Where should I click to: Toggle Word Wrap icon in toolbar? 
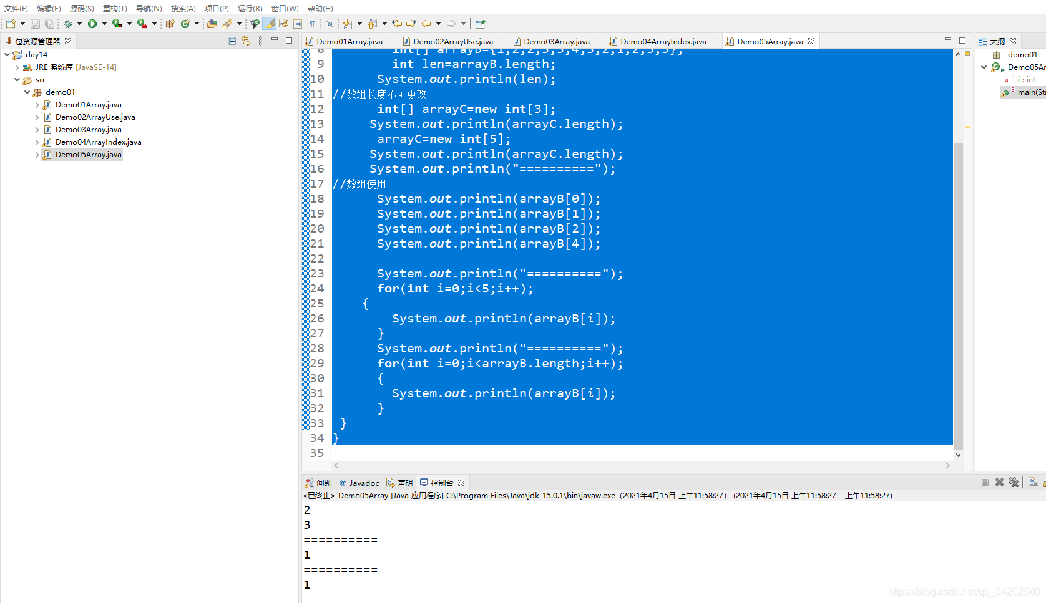click(x=283, y=24)
